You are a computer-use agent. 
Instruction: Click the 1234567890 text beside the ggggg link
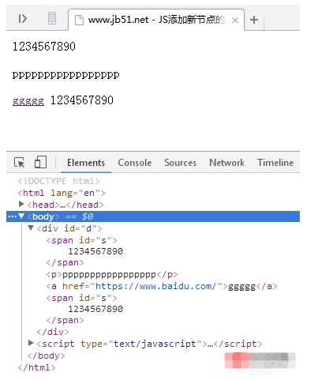[x=82, y=100]
